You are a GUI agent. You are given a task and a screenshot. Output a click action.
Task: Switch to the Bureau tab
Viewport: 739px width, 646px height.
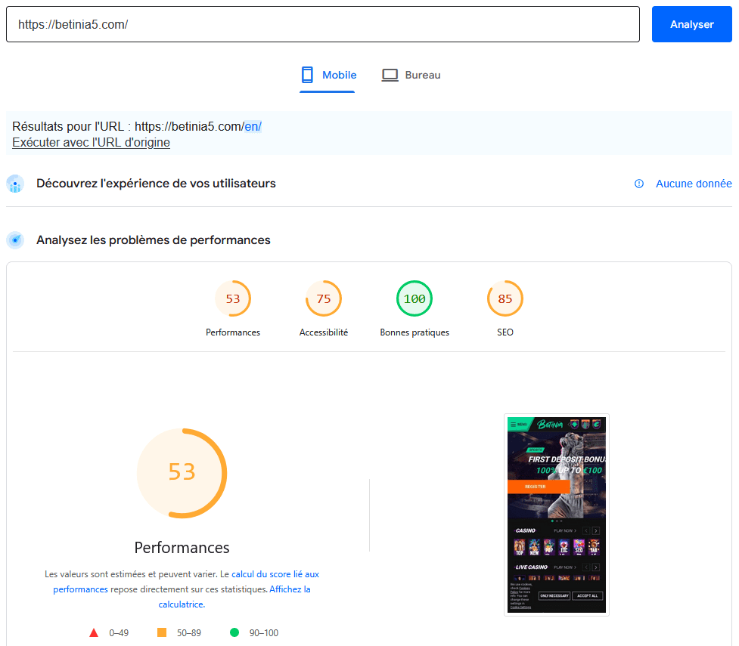tap(411, 76)
